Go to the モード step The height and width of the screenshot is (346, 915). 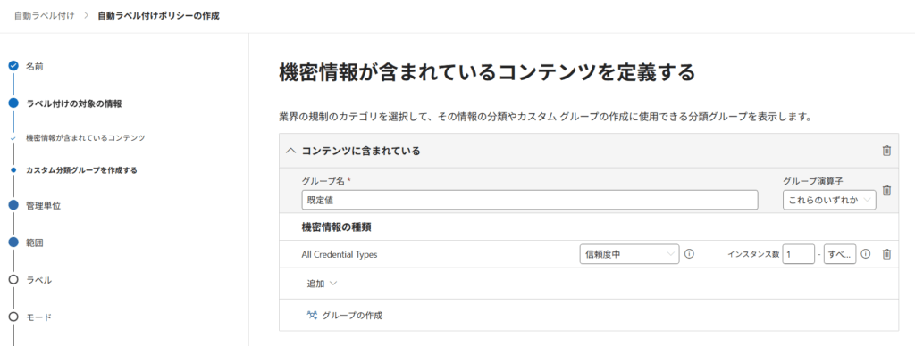click(x=38, y=317)
